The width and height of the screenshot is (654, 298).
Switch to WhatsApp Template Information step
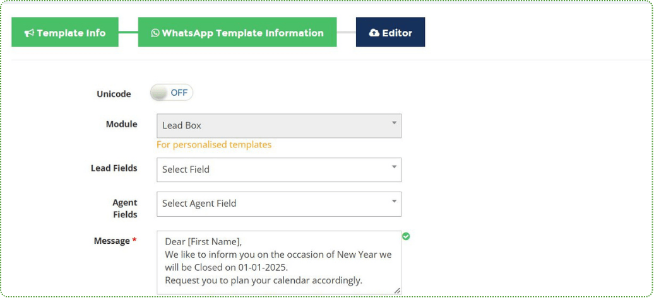[x=237, y=33]
